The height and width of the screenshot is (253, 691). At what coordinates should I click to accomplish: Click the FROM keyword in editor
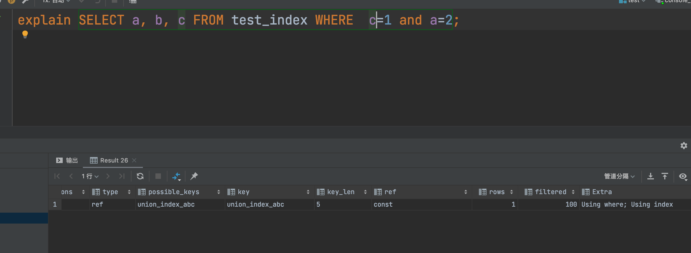(x=208, y=20)
